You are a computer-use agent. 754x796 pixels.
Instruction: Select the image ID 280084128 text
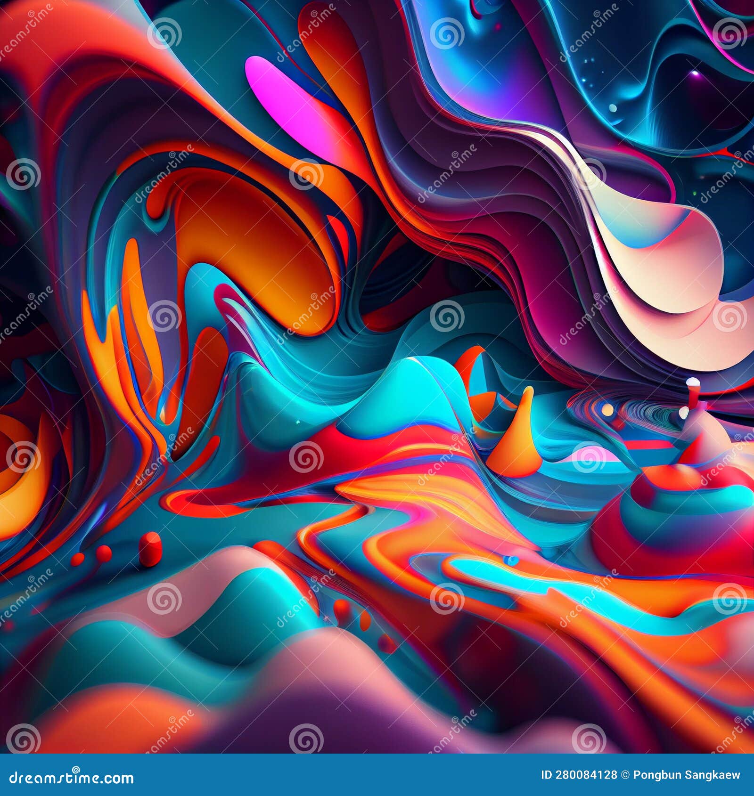[x=580, y=775]
